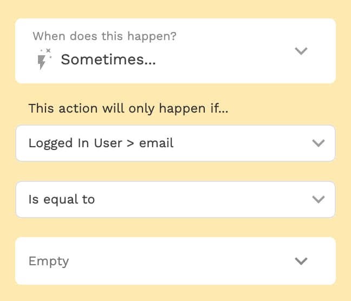This screenshot has width=351, height=301.
Task: Click the This action will only happen if... heading
Action: point(128,108)
